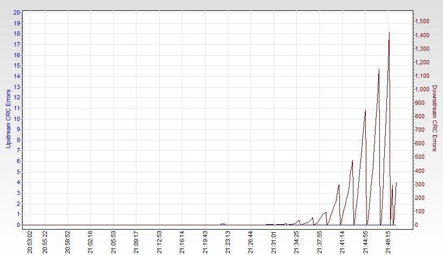Click the upstream axis value 8
Image resolution: width=443 pixels, height=255 pixels.
(x=18, y=140)
